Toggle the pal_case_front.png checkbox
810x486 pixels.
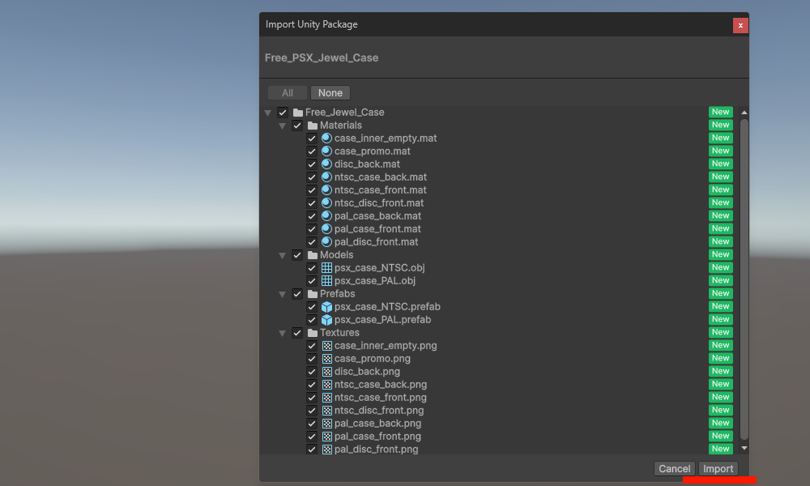coord(312,437)
